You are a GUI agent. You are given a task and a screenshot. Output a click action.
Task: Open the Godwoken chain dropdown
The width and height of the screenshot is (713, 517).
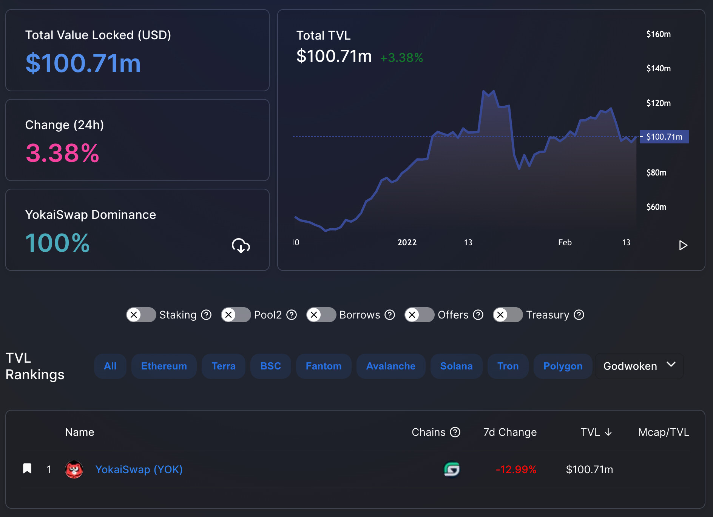click(639, 366)
